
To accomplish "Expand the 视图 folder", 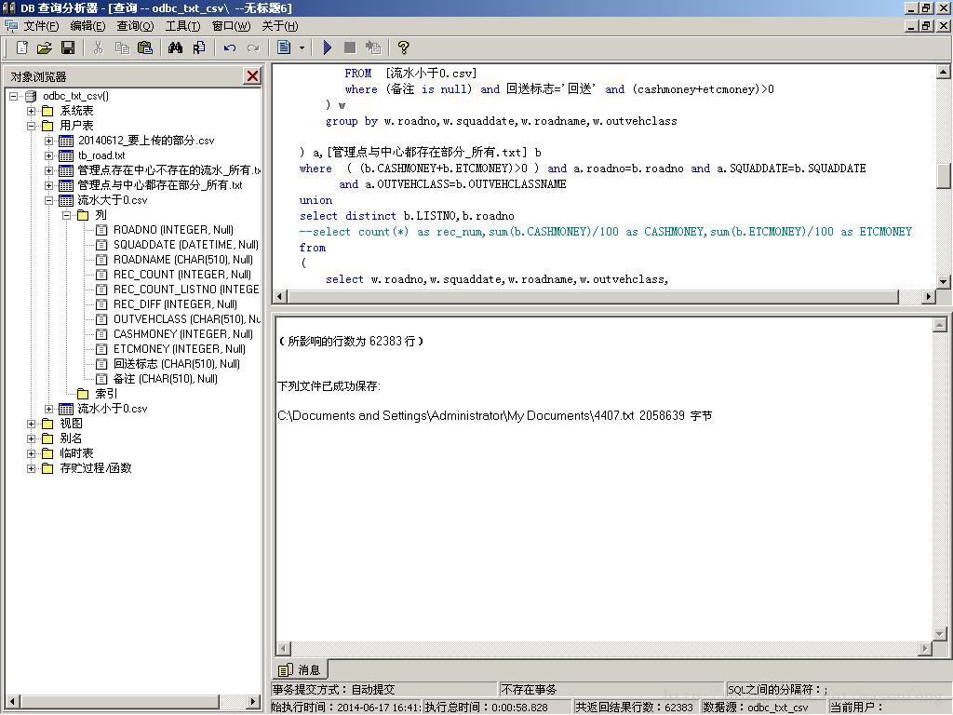I will click(x=31, y=424).
